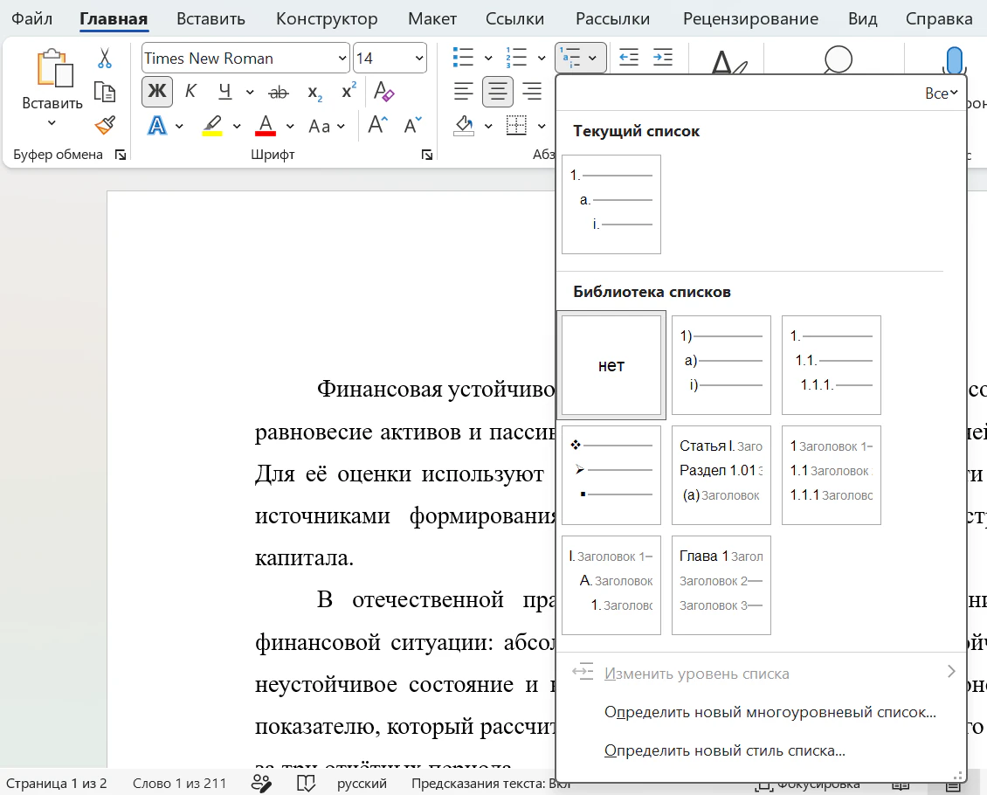The image size is (987, 795).
Task: Increase font size icon
Action: pyautogui.click(x=377, y=125)
